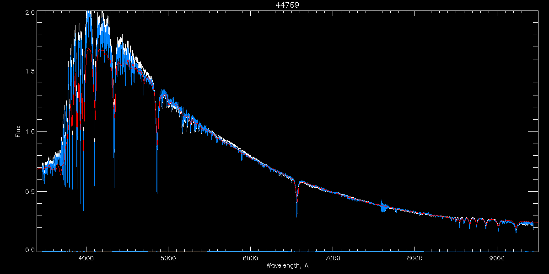Select the 9000 x-axis tick label
This screenshot has width=549, height=274.
[497, 258]
